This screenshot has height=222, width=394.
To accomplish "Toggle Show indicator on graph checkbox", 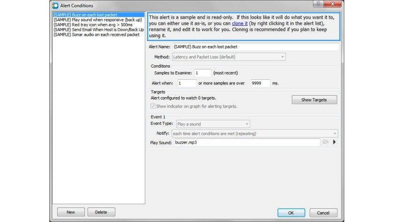I will 153,106.
